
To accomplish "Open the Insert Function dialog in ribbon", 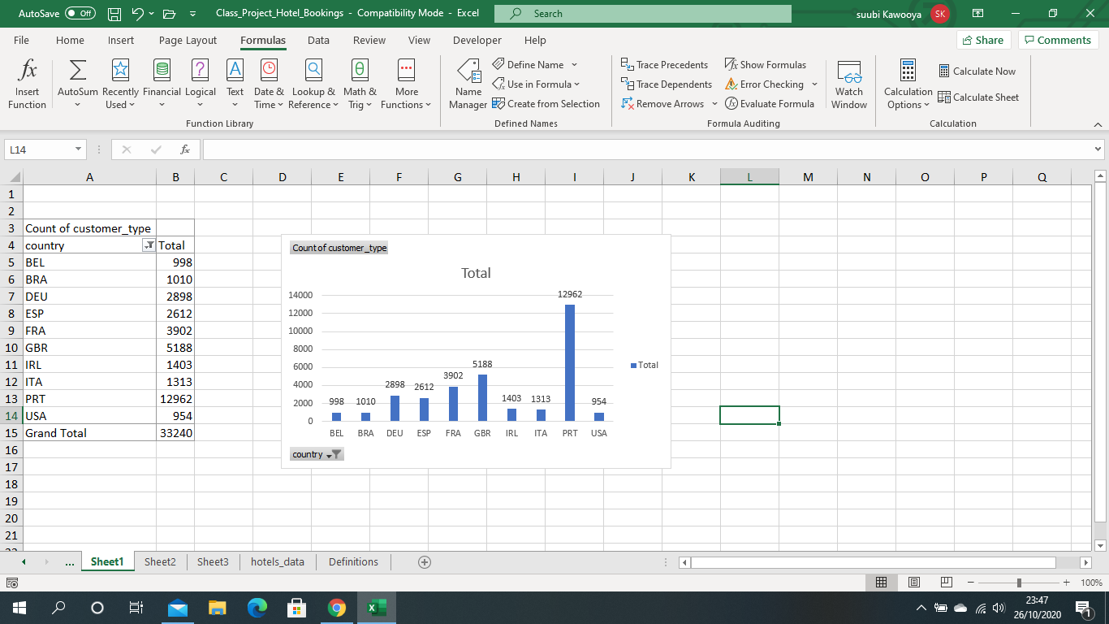I will tap(27, 84).
